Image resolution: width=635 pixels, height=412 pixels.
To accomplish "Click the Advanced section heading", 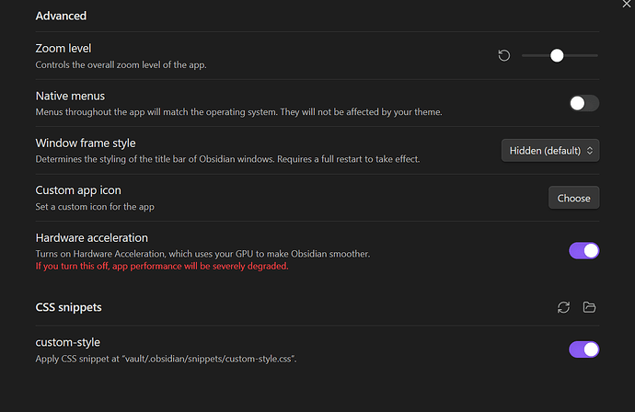I will [x=61, y=16].
